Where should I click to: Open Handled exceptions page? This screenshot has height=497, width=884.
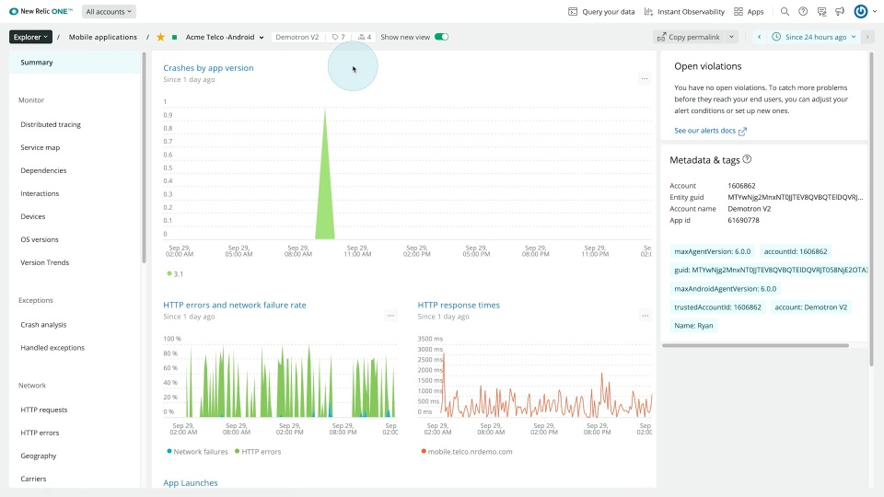(x=52, y=348)
